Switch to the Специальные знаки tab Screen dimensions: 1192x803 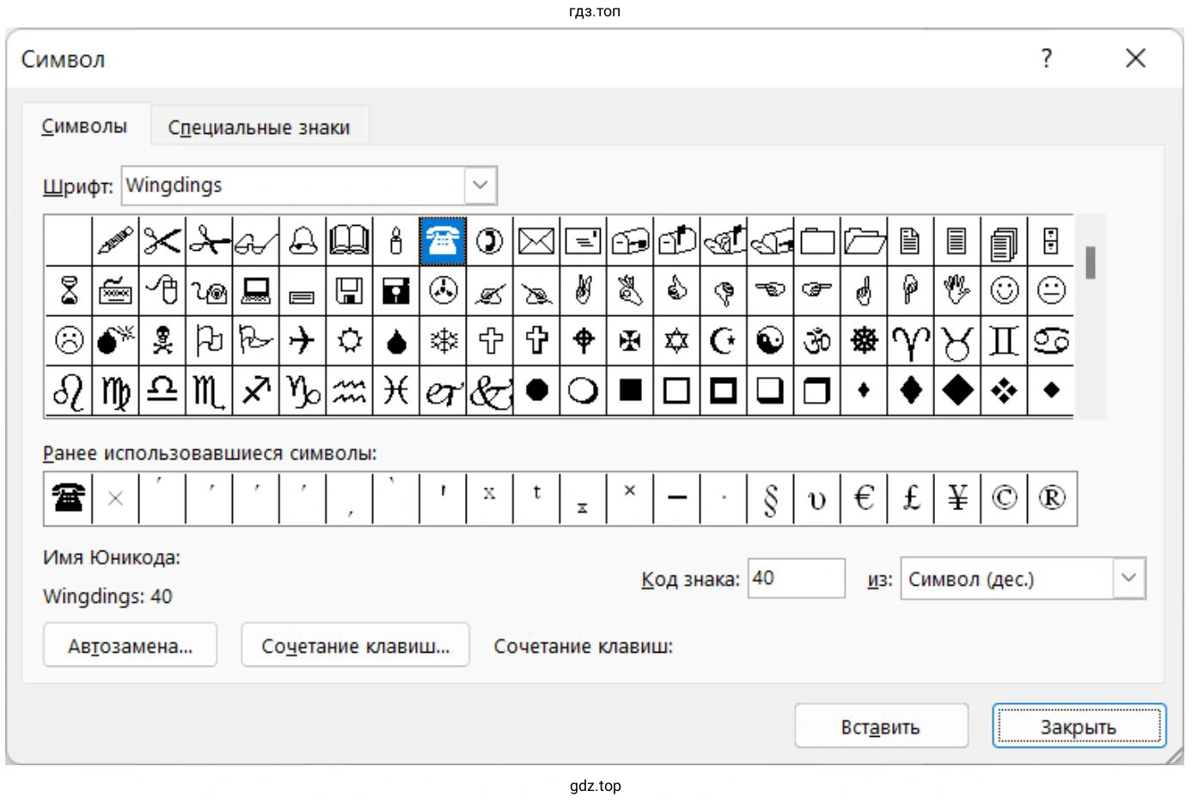click(x=259, y=128)
